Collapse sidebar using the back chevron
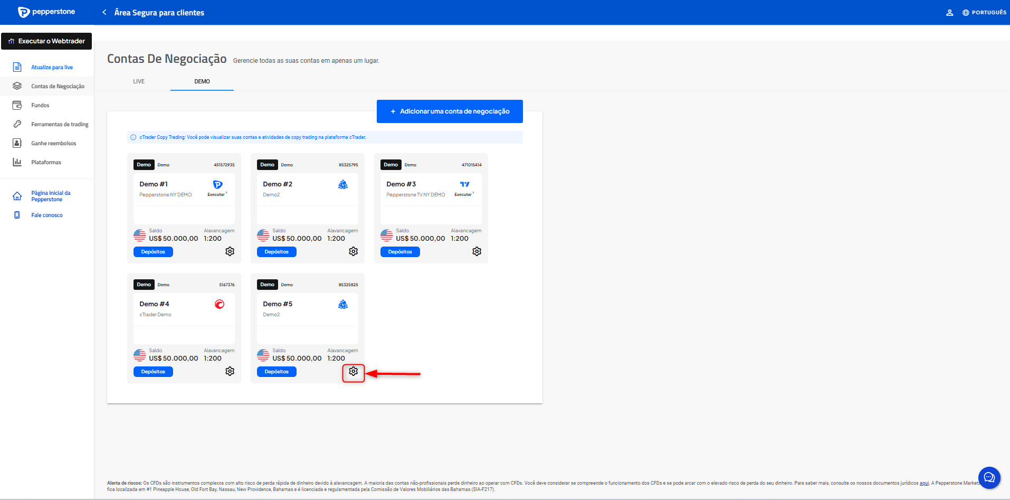This screenshot has width=1010, height=500. point(104,12)
